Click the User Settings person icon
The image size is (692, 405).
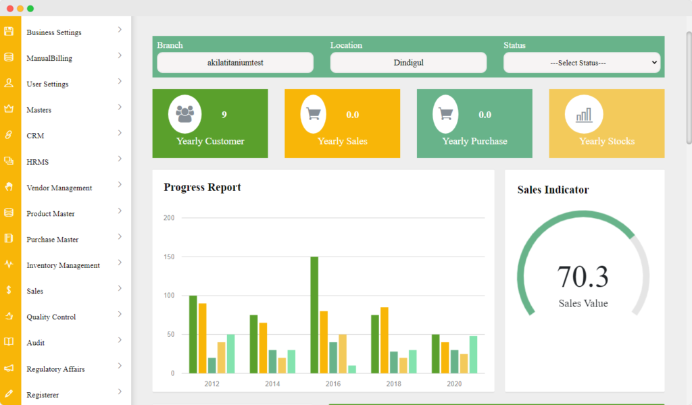pos(9,83)
